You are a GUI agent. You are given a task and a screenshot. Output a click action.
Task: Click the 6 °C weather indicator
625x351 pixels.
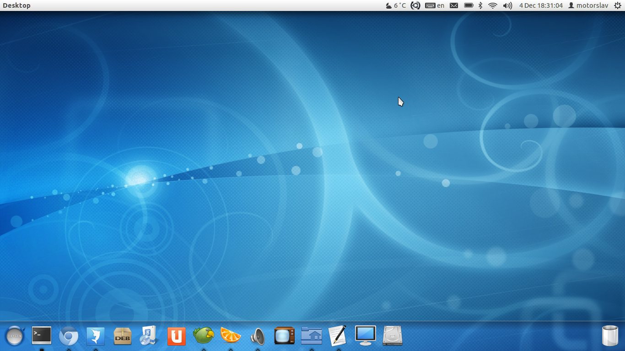396,5
